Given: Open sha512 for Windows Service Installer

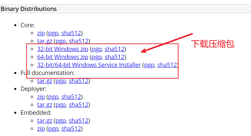Looking at the screenshot, I should [x=167, y=65].
